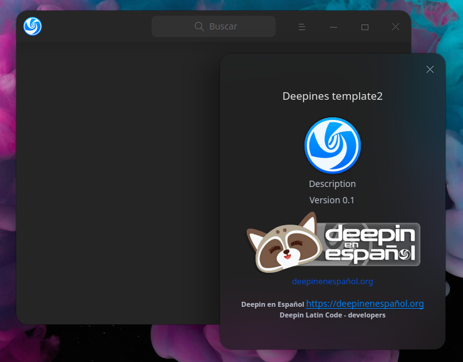Screen dimensions: 463x362
Task: Click the 'Deepines template2' title text
Action: (x=333, y=96)
